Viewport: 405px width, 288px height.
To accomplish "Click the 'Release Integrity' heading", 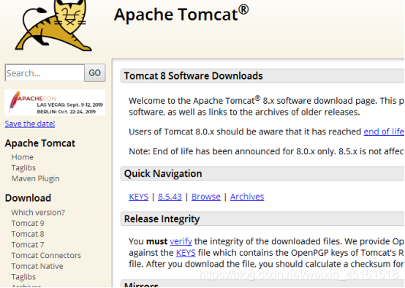I will (162, 219).
